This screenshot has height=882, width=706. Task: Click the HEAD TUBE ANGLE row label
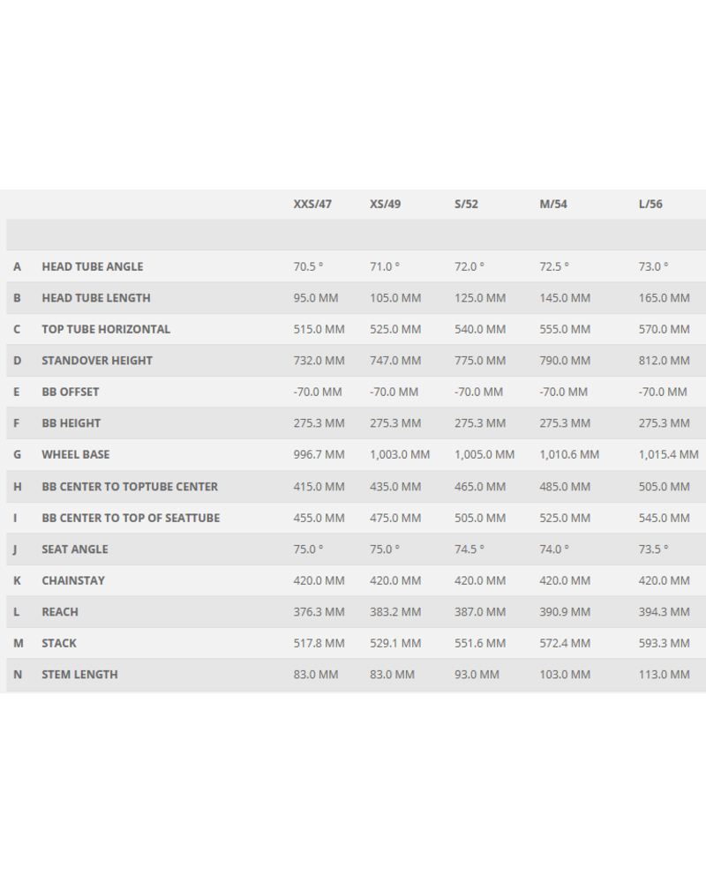point(92,266)
